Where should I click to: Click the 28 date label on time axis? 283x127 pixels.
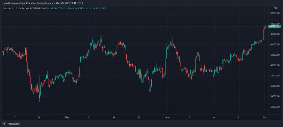tap(264, 117)
